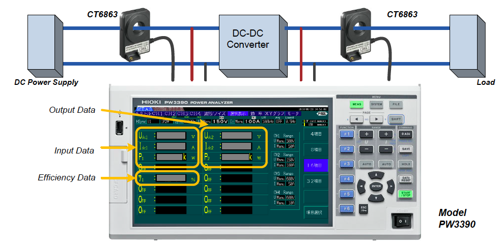Open the 項目選択 soft key
Screen dimensions: 503x247
[x=316, y=212]
